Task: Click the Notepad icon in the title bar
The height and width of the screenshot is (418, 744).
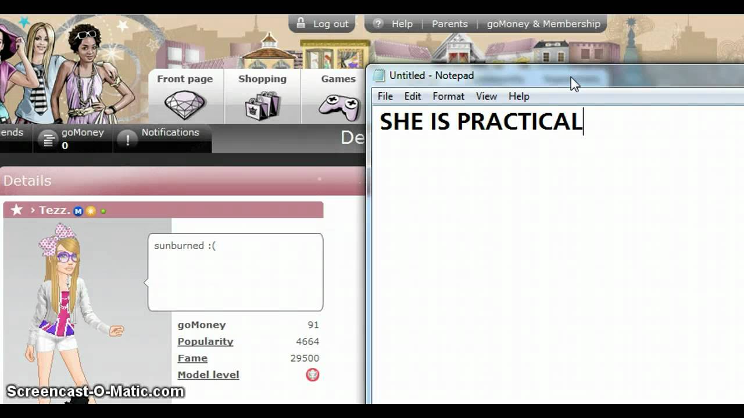Action: 379,75
